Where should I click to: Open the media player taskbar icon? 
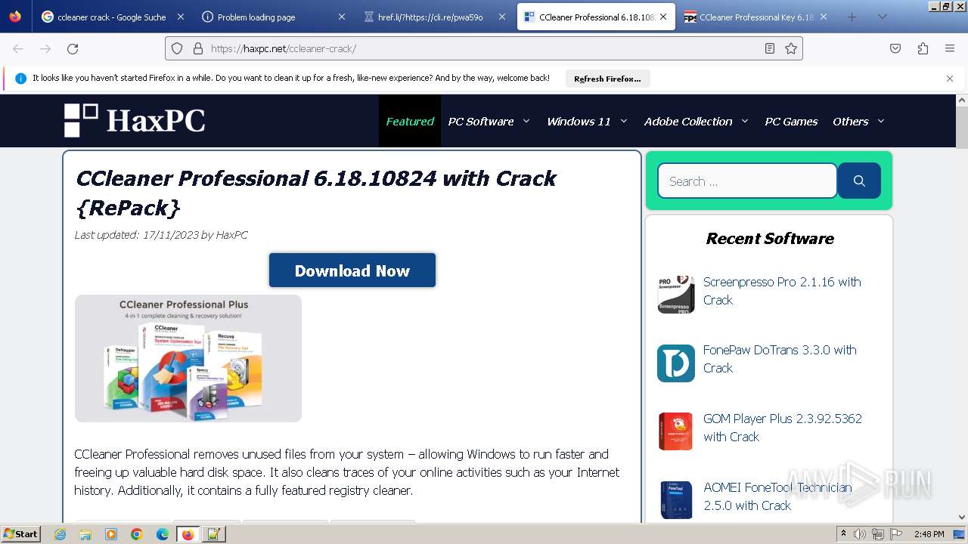pos(111,534)
